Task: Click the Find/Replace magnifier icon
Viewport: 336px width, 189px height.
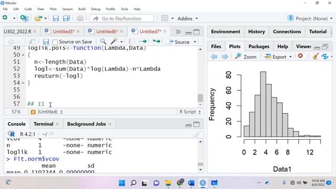Action: pyautogui.click(x=103, y=41)
